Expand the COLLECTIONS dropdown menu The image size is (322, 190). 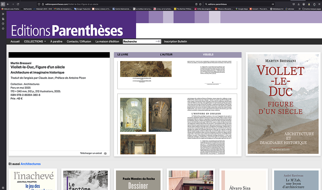click(x=35, y=41)
